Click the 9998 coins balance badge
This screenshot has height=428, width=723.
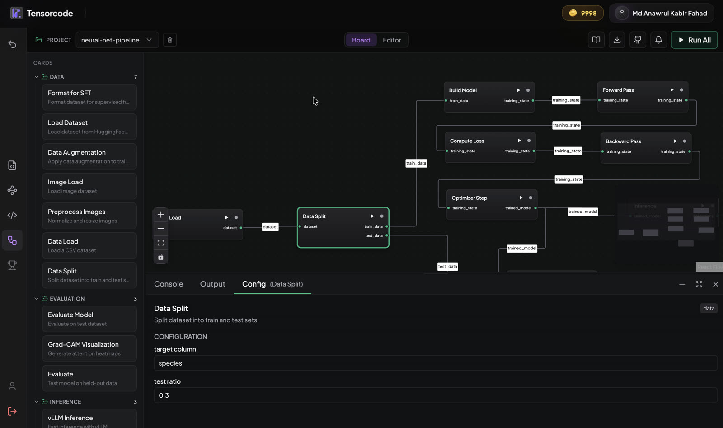[582, 13]
